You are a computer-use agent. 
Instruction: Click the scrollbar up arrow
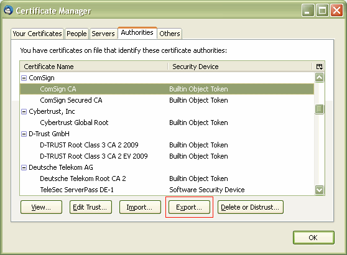(x=320, y=78)
